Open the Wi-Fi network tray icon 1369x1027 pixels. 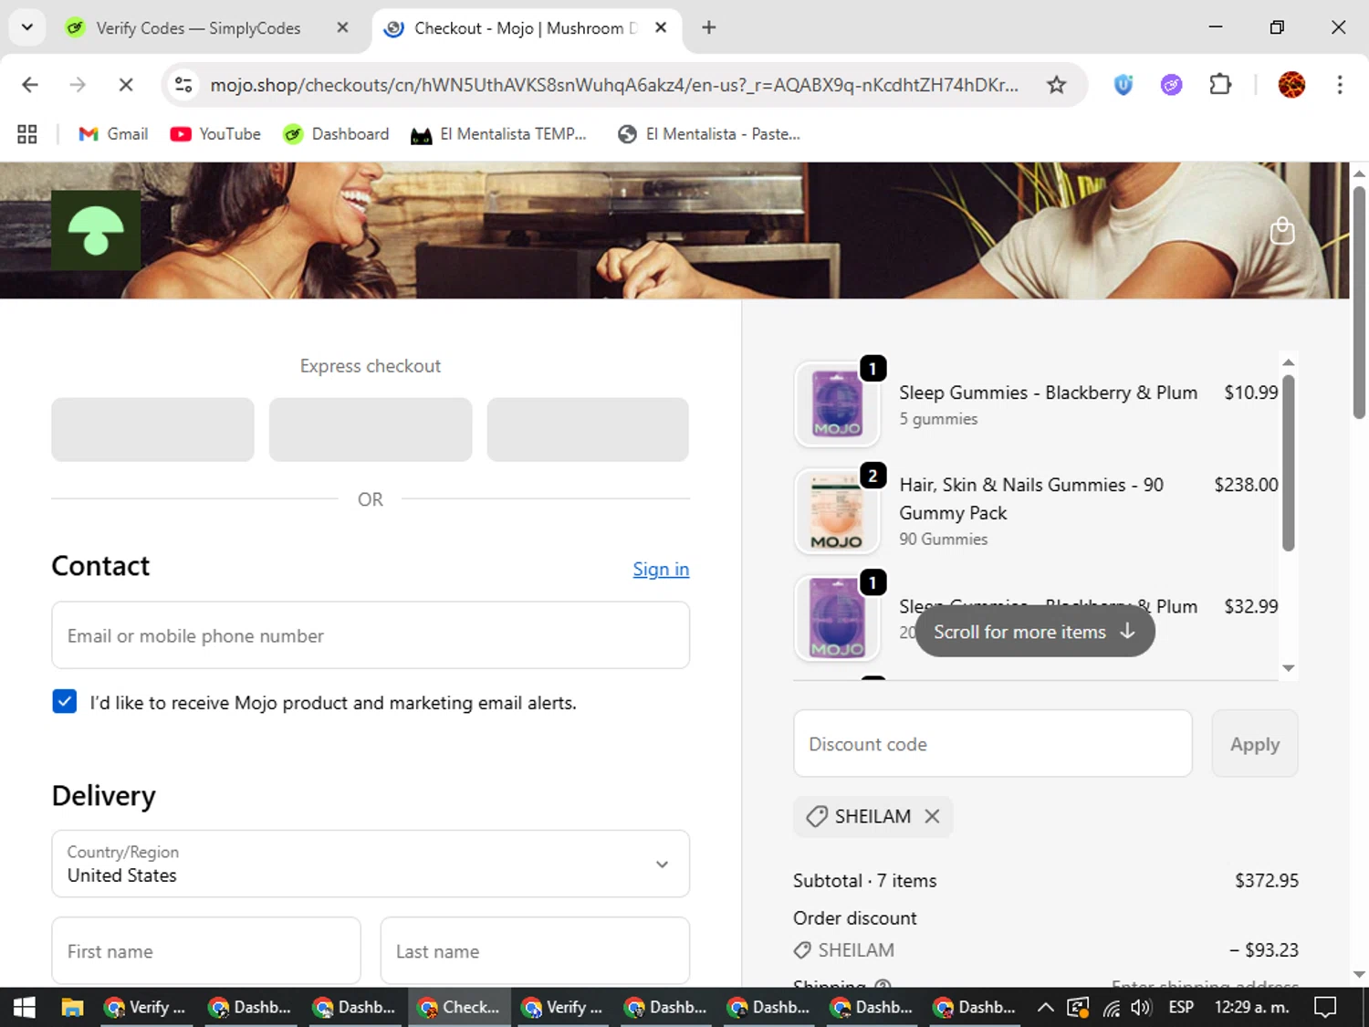pos(1111,1007)
